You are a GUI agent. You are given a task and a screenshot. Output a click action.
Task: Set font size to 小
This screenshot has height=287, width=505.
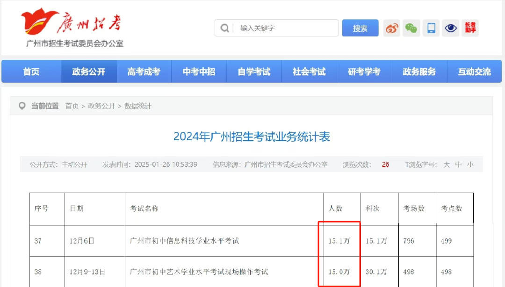[x=470, y=165]
